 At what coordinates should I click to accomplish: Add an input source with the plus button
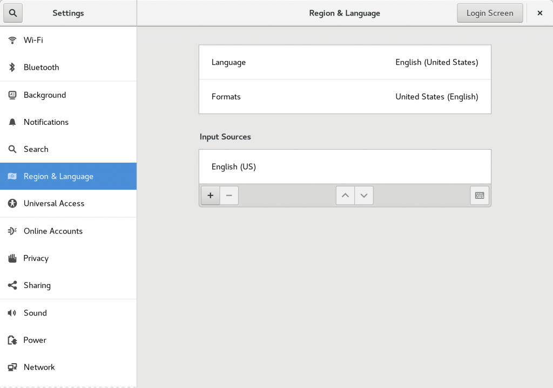pyautogui.click(x=210, y=195)
